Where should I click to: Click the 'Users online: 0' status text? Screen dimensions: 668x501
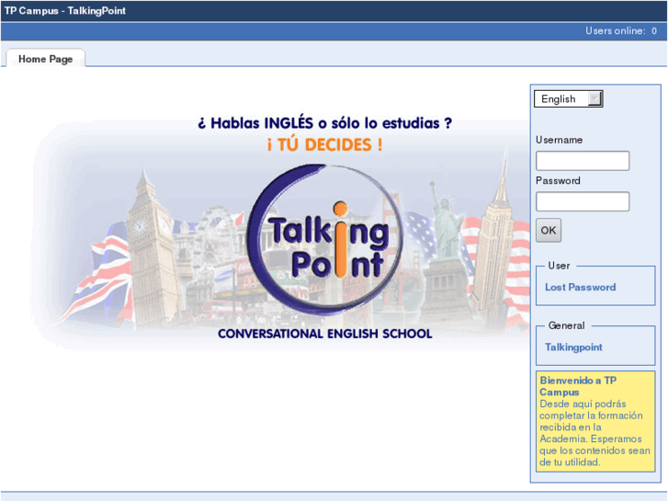(x=621, y=30)
